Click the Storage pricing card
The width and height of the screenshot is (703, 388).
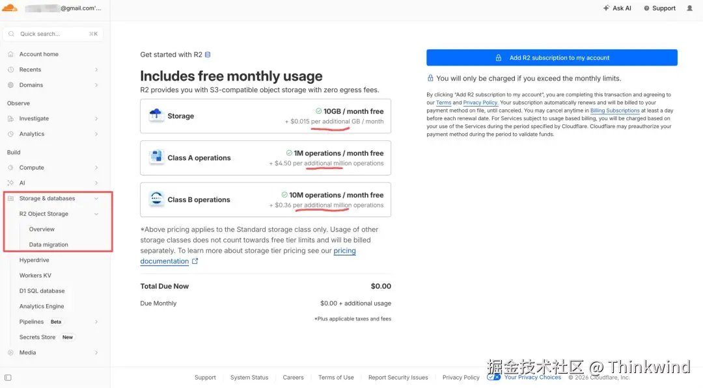(266, 116)
